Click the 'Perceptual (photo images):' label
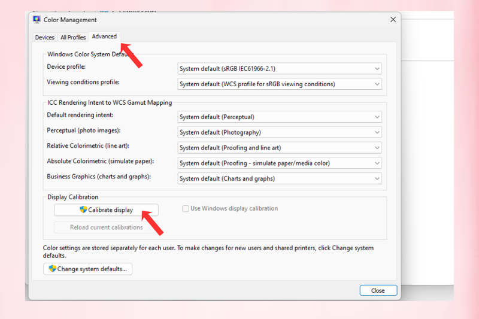The image size is (479, 319). pyautogui.click(x=84, y=130)
